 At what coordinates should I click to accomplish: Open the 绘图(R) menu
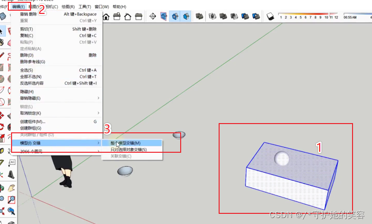68,6
